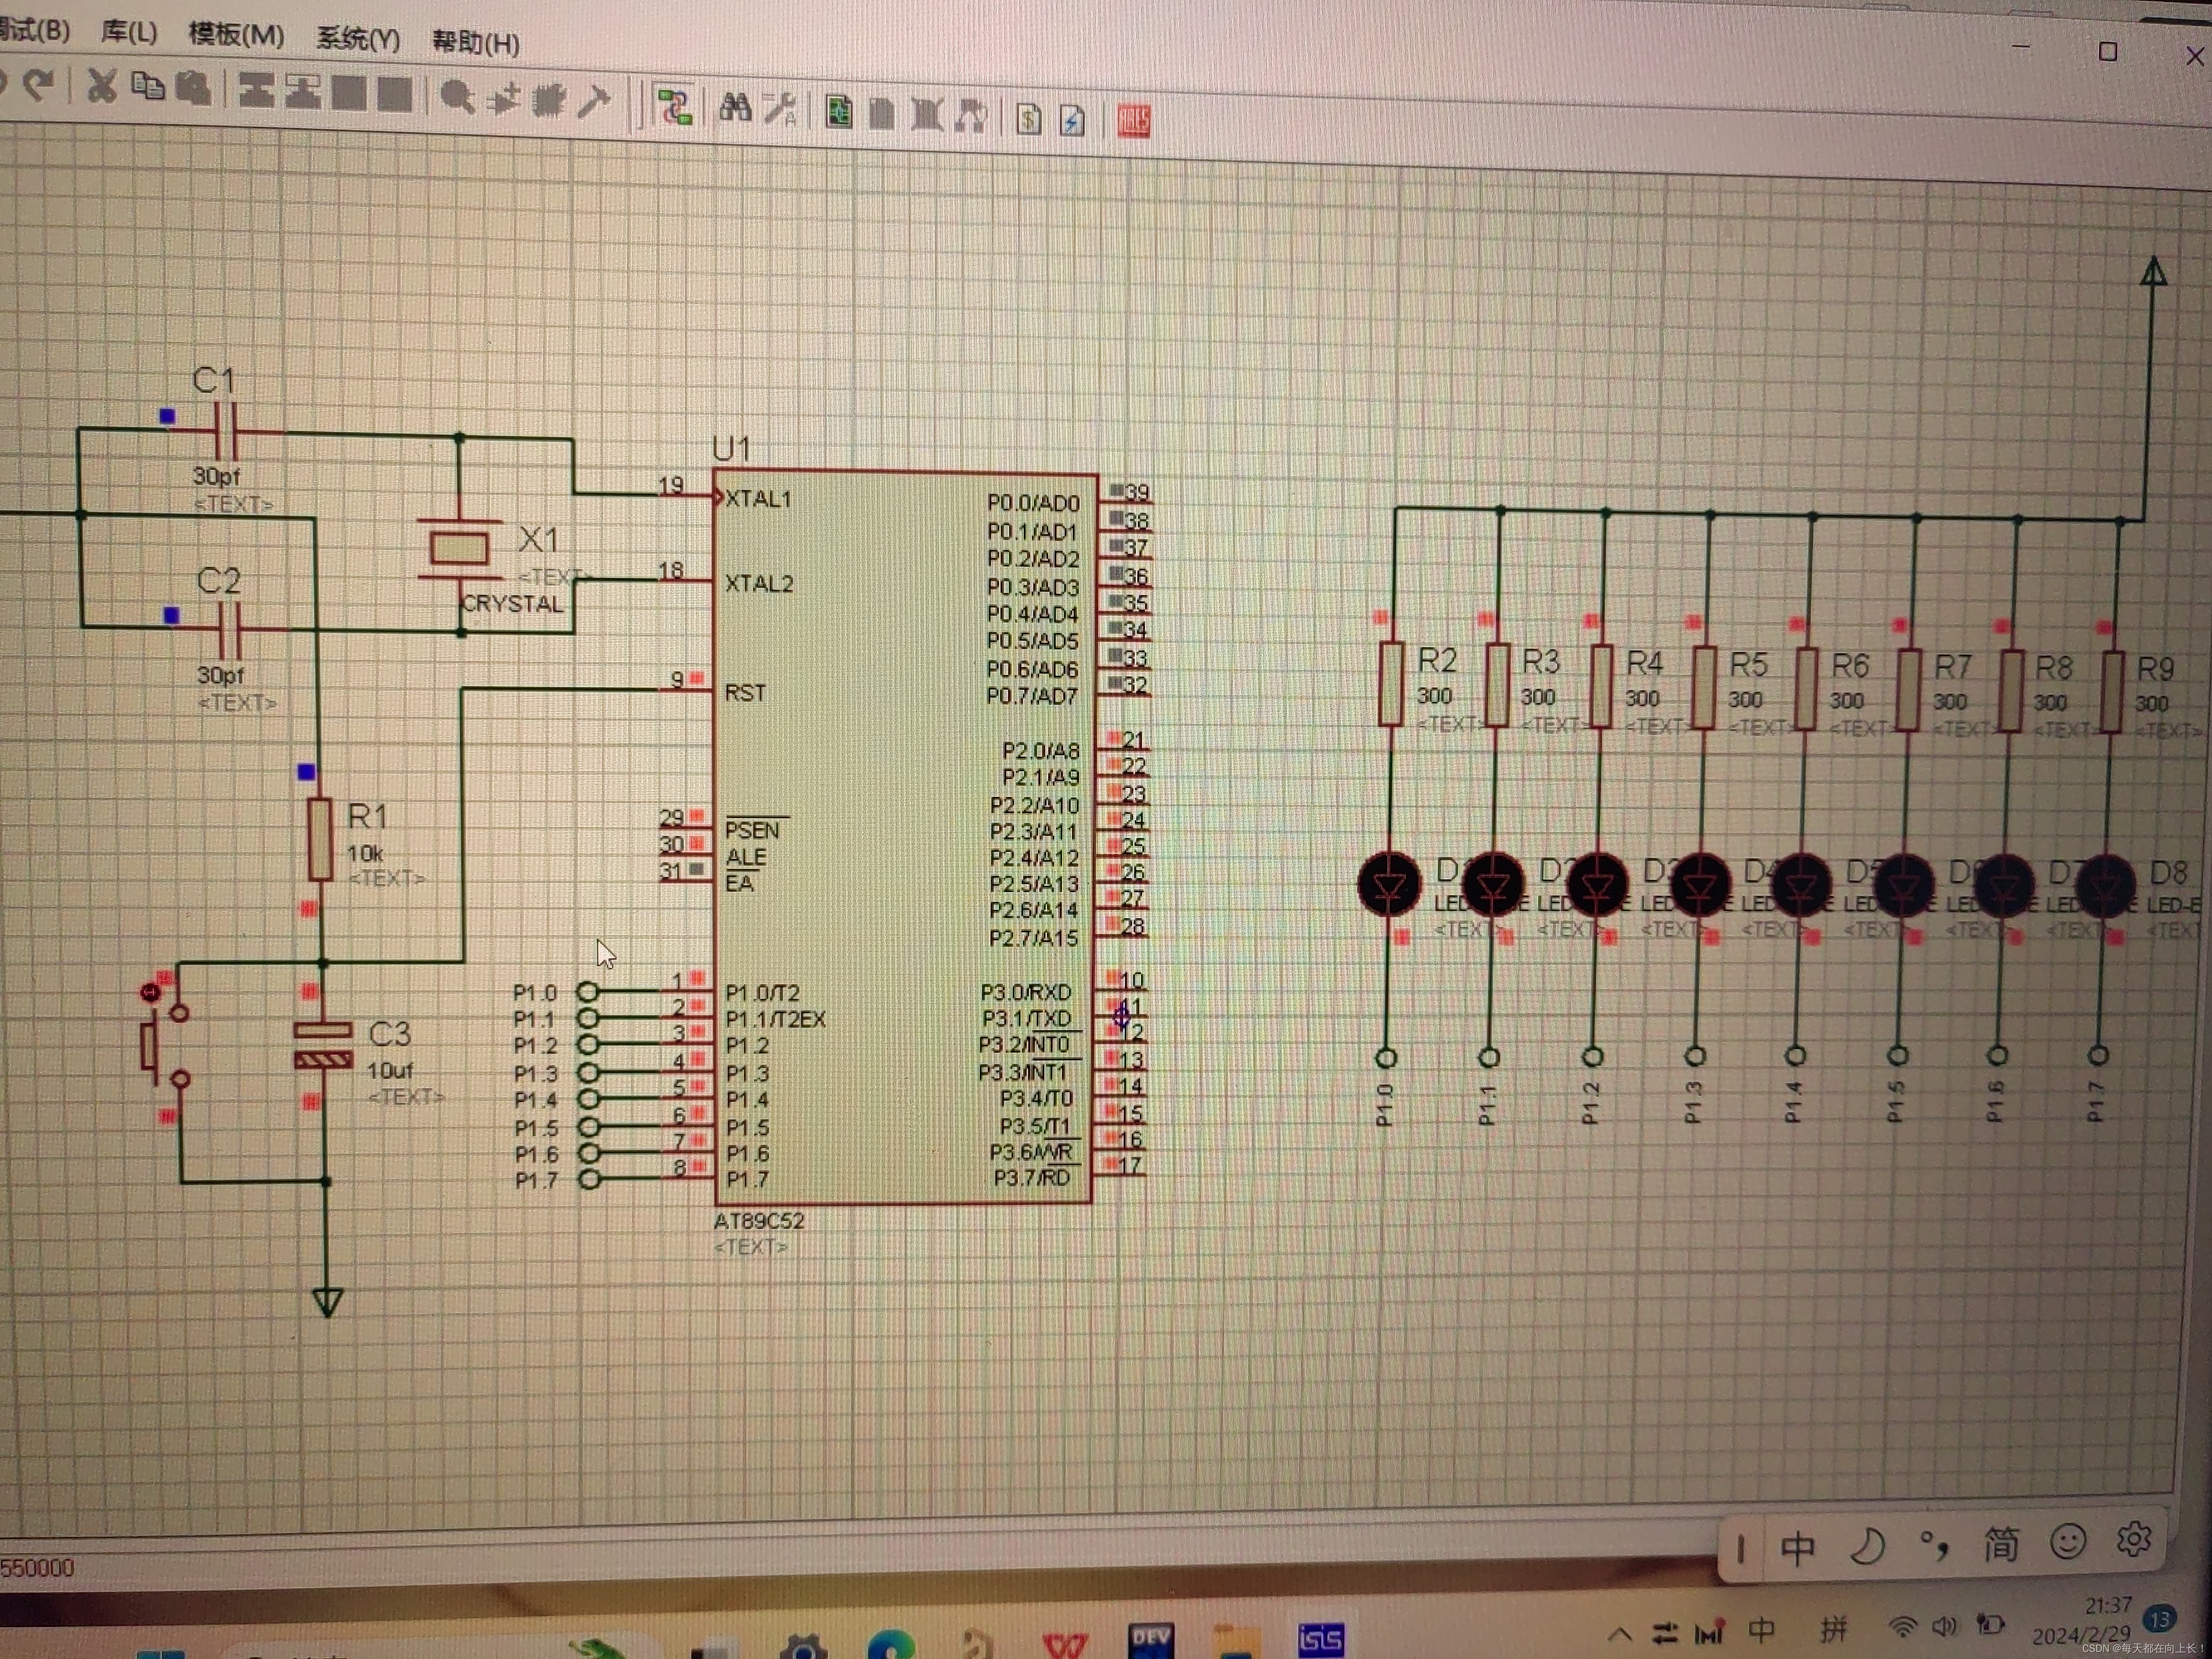The image size is (2212, 1659).
Task: Click the Copy toolbar icon
Action: (148, 87)
